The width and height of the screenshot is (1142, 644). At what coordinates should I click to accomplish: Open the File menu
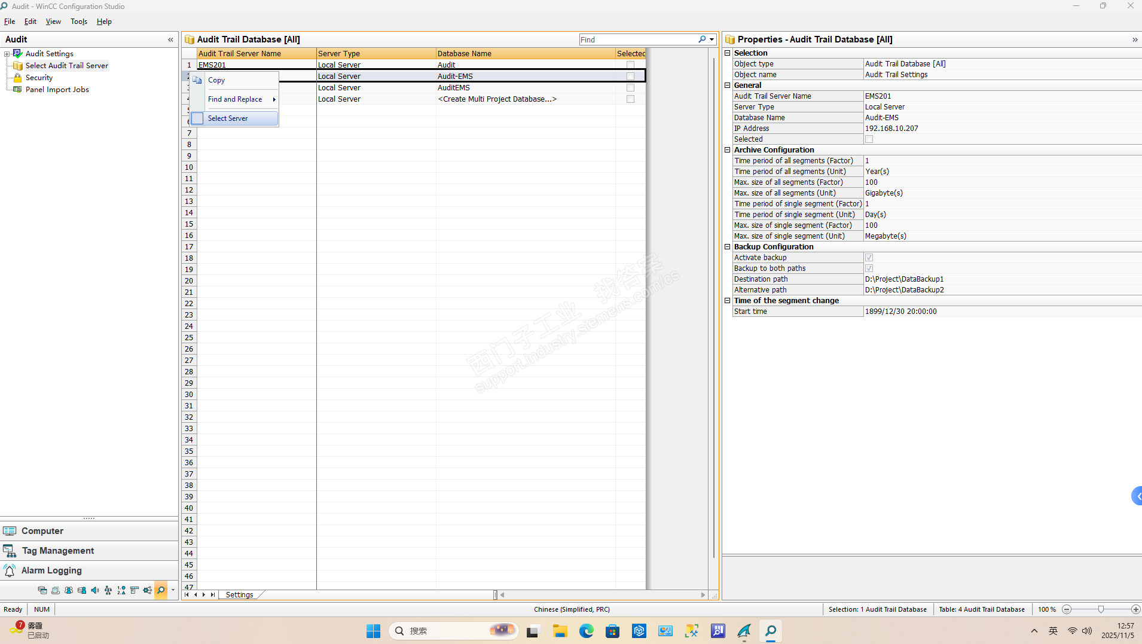coord(10,22)
